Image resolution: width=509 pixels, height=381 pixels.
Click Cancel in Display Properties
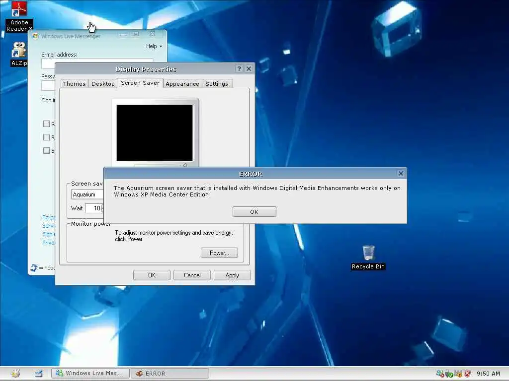[192, 275]
